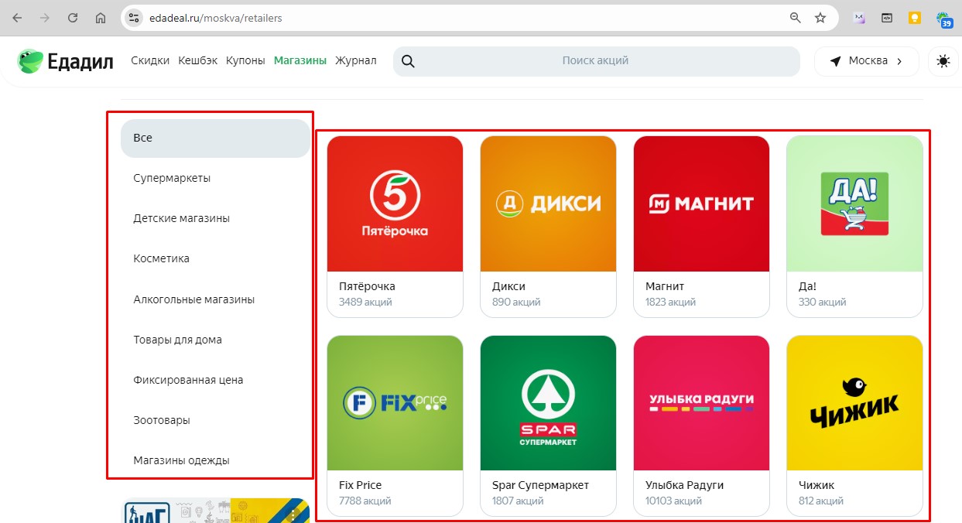Image resolution: width=962 pixels, height=523 pixels.
Task: Open the Журнал section
Action: 356,60
